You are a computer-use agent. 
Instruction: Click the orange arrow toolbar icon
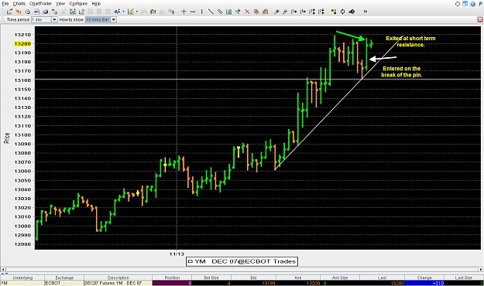19,12
